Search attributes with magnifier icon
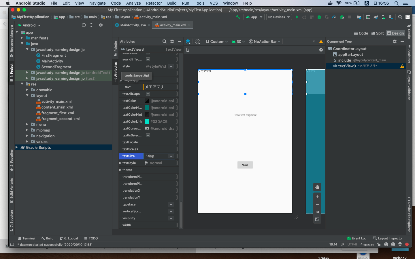Viewport: 415px width, 259px height. pyautogui.click(x=164, y=41)
